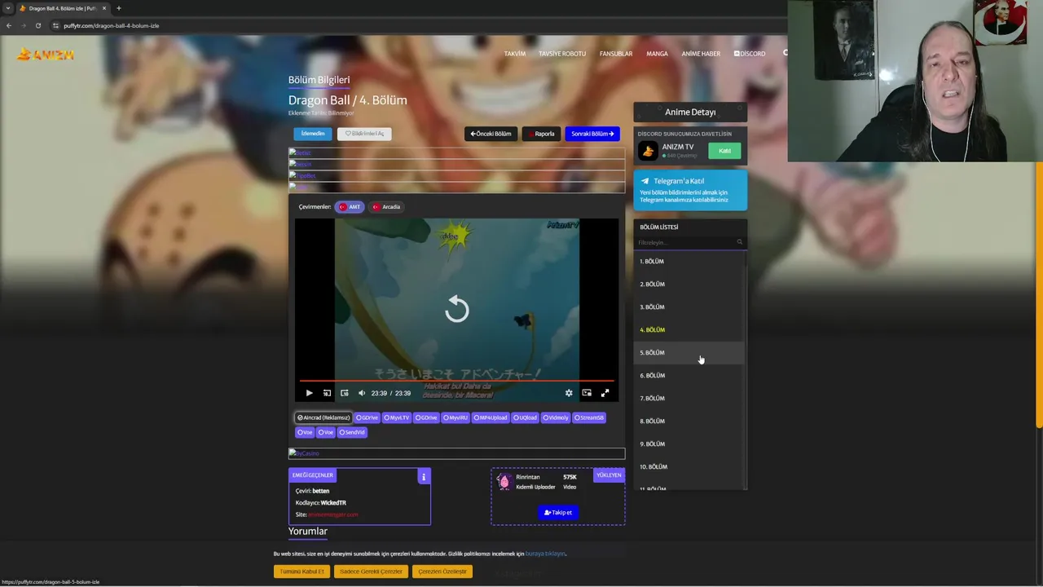Viewport: 1043px width, 587px height.
Task: Open TAVSİYE ROBOTU menu item
Action: coord(562,54)
